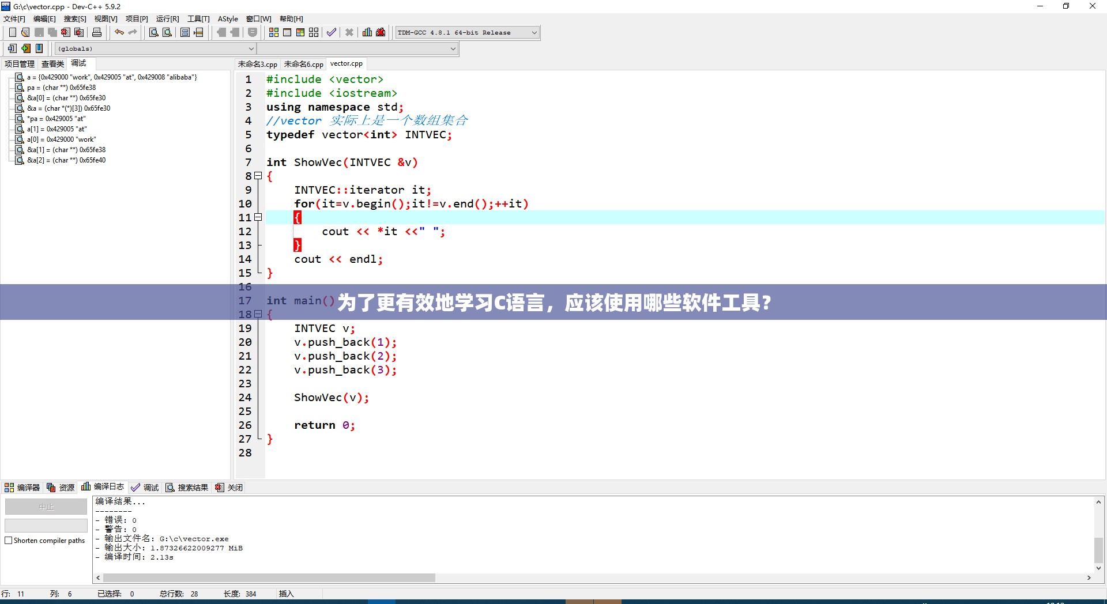This screenshot has height=604, width=1107.
Task: Open the 窗口[W] menu
Action: coord(259,19)
